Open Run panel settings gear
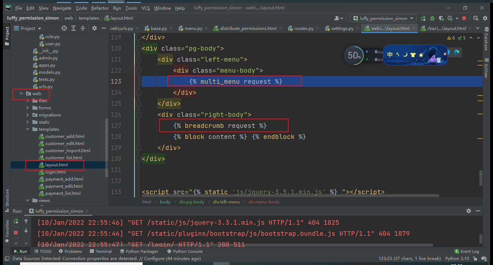 469,211
